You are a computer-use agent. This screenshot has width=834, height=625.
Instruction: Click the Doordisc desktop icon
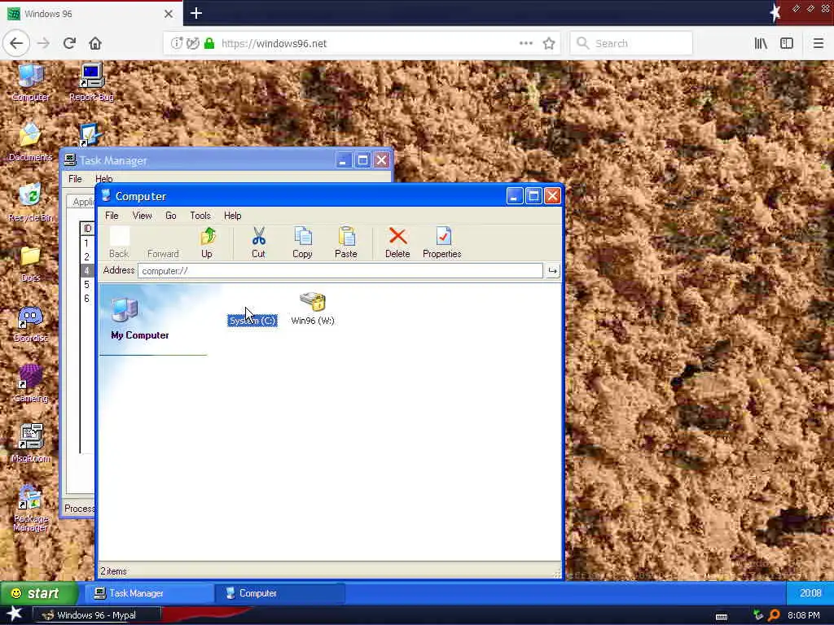coord(30,324)
